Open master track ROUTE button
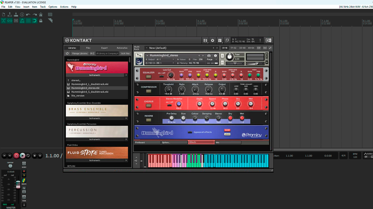This screenshot has width=373, height=209. (x=24, y=180)
